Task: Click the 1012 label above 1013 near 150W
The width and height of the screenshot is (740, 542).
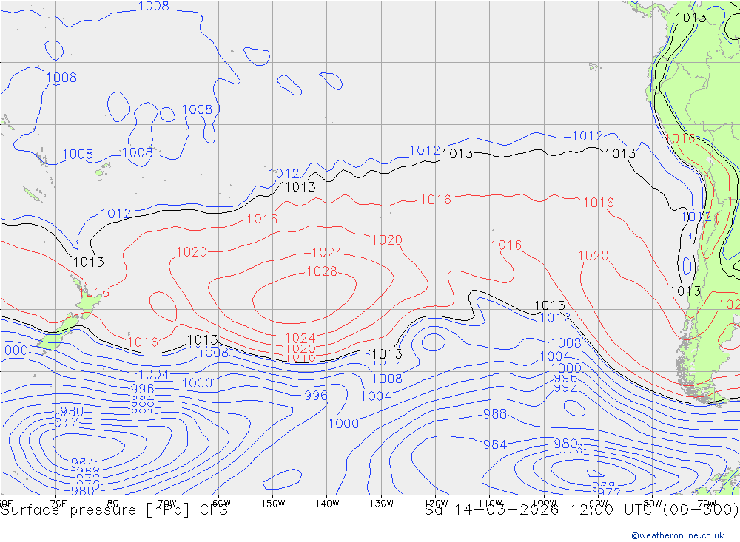Action: [x=283, y=173]
